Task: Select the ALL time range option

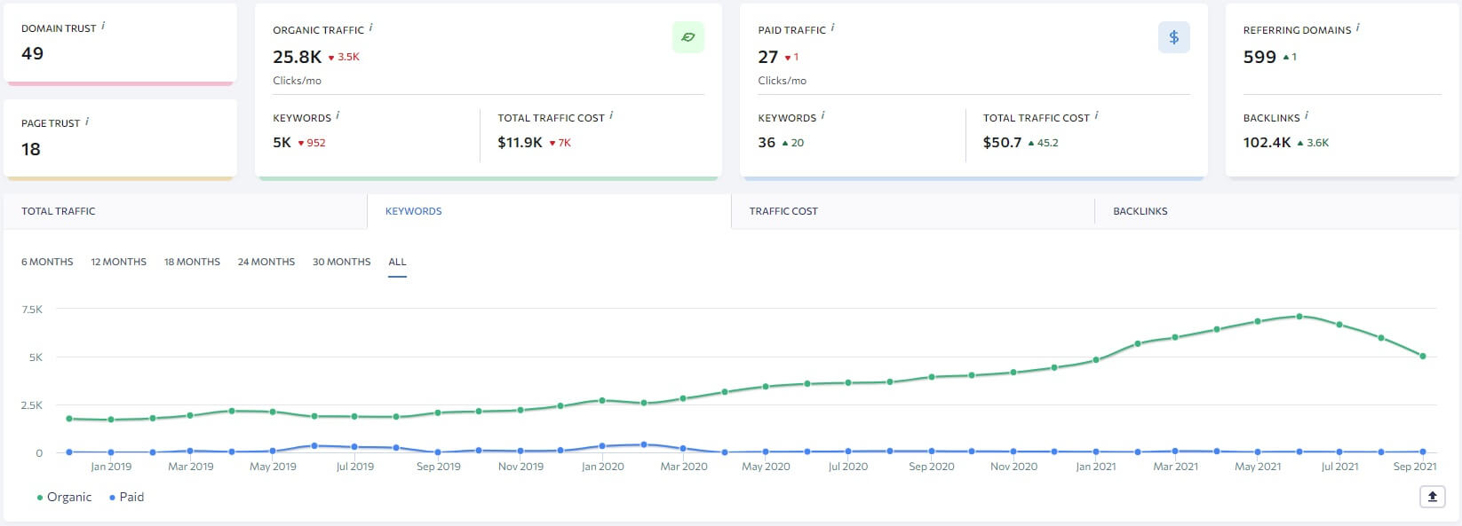Action: point(397,262)
